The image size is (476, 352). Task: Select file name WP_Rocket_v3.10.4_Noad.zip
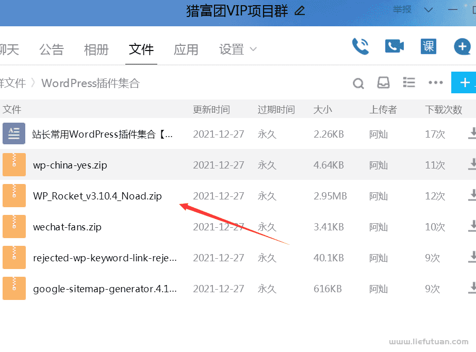[x=97, y=196]
